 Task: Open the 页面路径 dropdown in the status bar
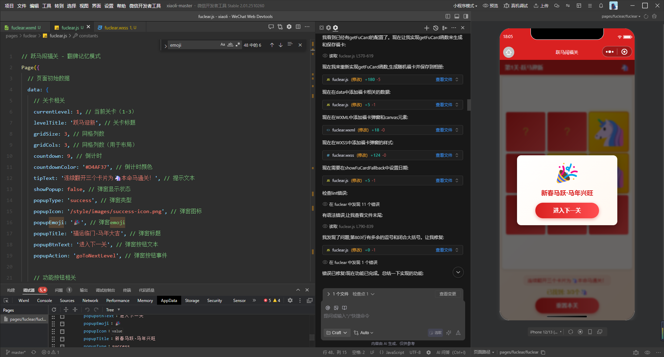[484, 352]
